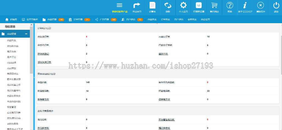Select 用户评论 in the sidebar menu
The image size is (282, 130).
(x=12, y=57)
